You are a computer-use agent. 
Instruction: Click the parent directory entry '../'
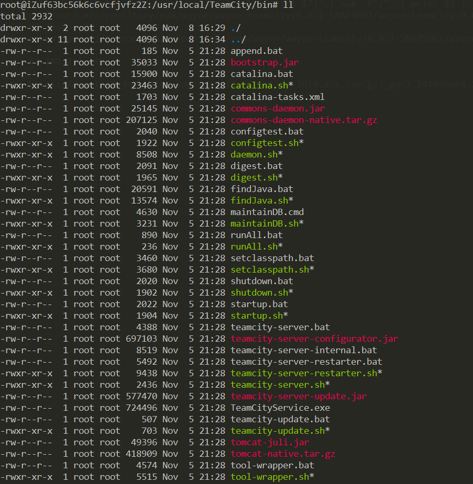click(238, 40)
